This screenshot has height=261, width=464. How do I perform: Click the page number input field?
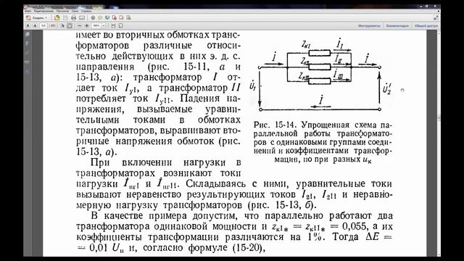click(43, 26)
